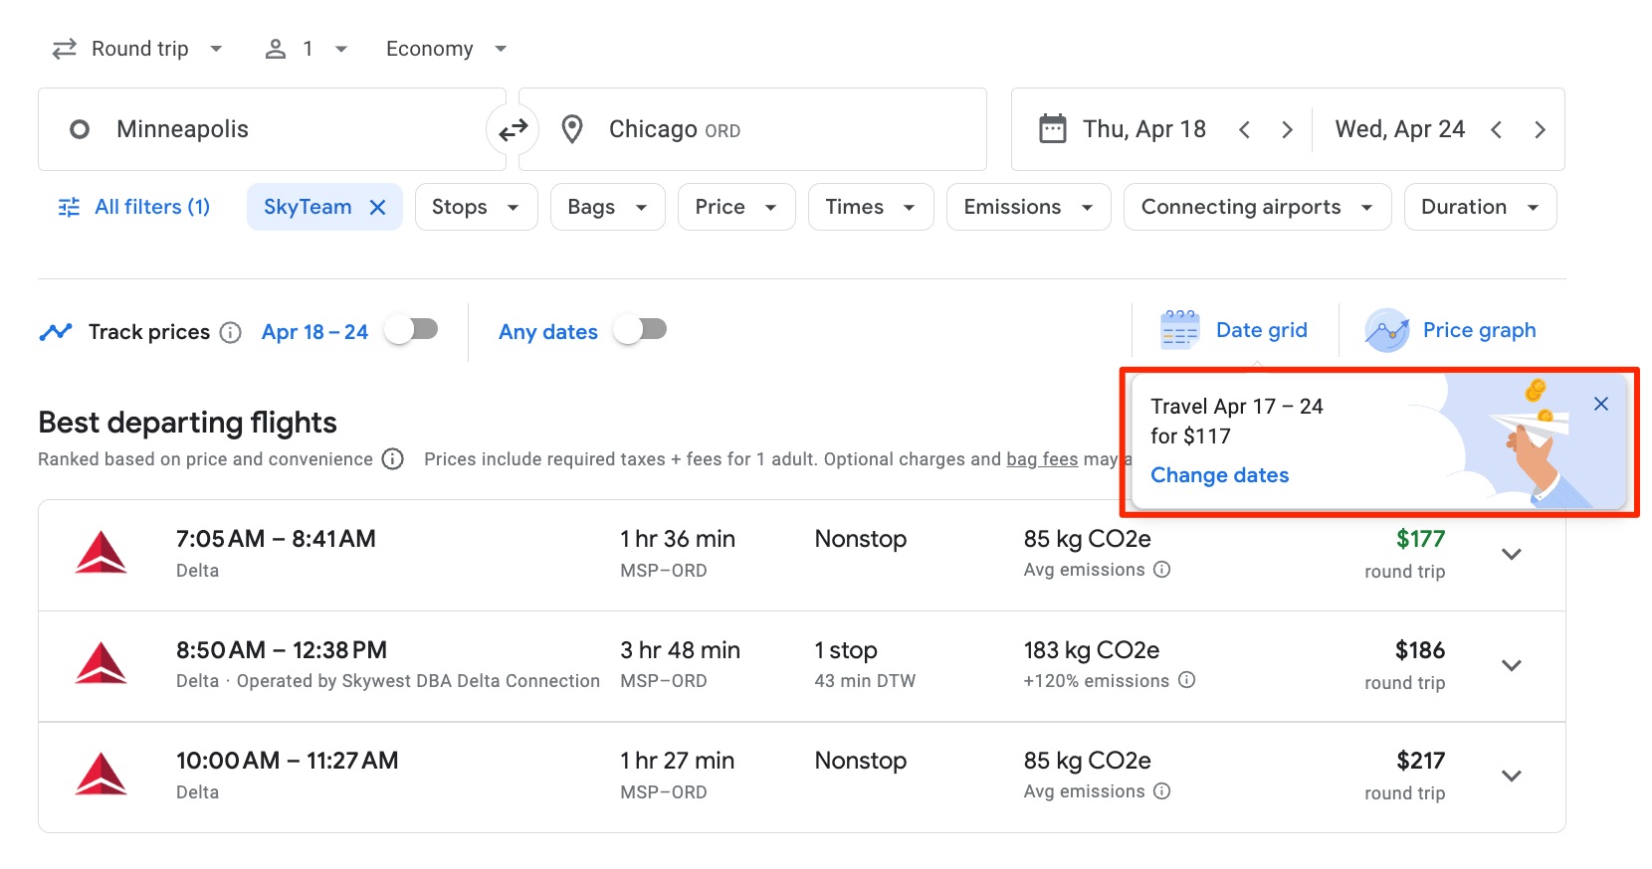Open Track prices info icon
This screenshot has height=869, width=1652.
click(x=230, y=332)
